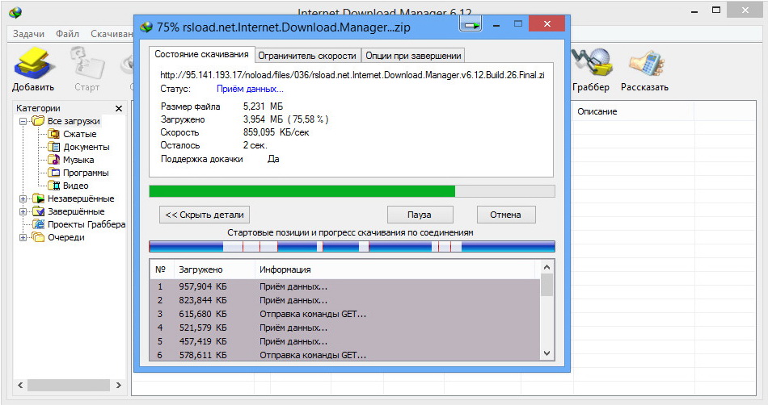768x405 pixels.
Task: Click the Проекты Граббера icon
Action: tap(38, 224)
